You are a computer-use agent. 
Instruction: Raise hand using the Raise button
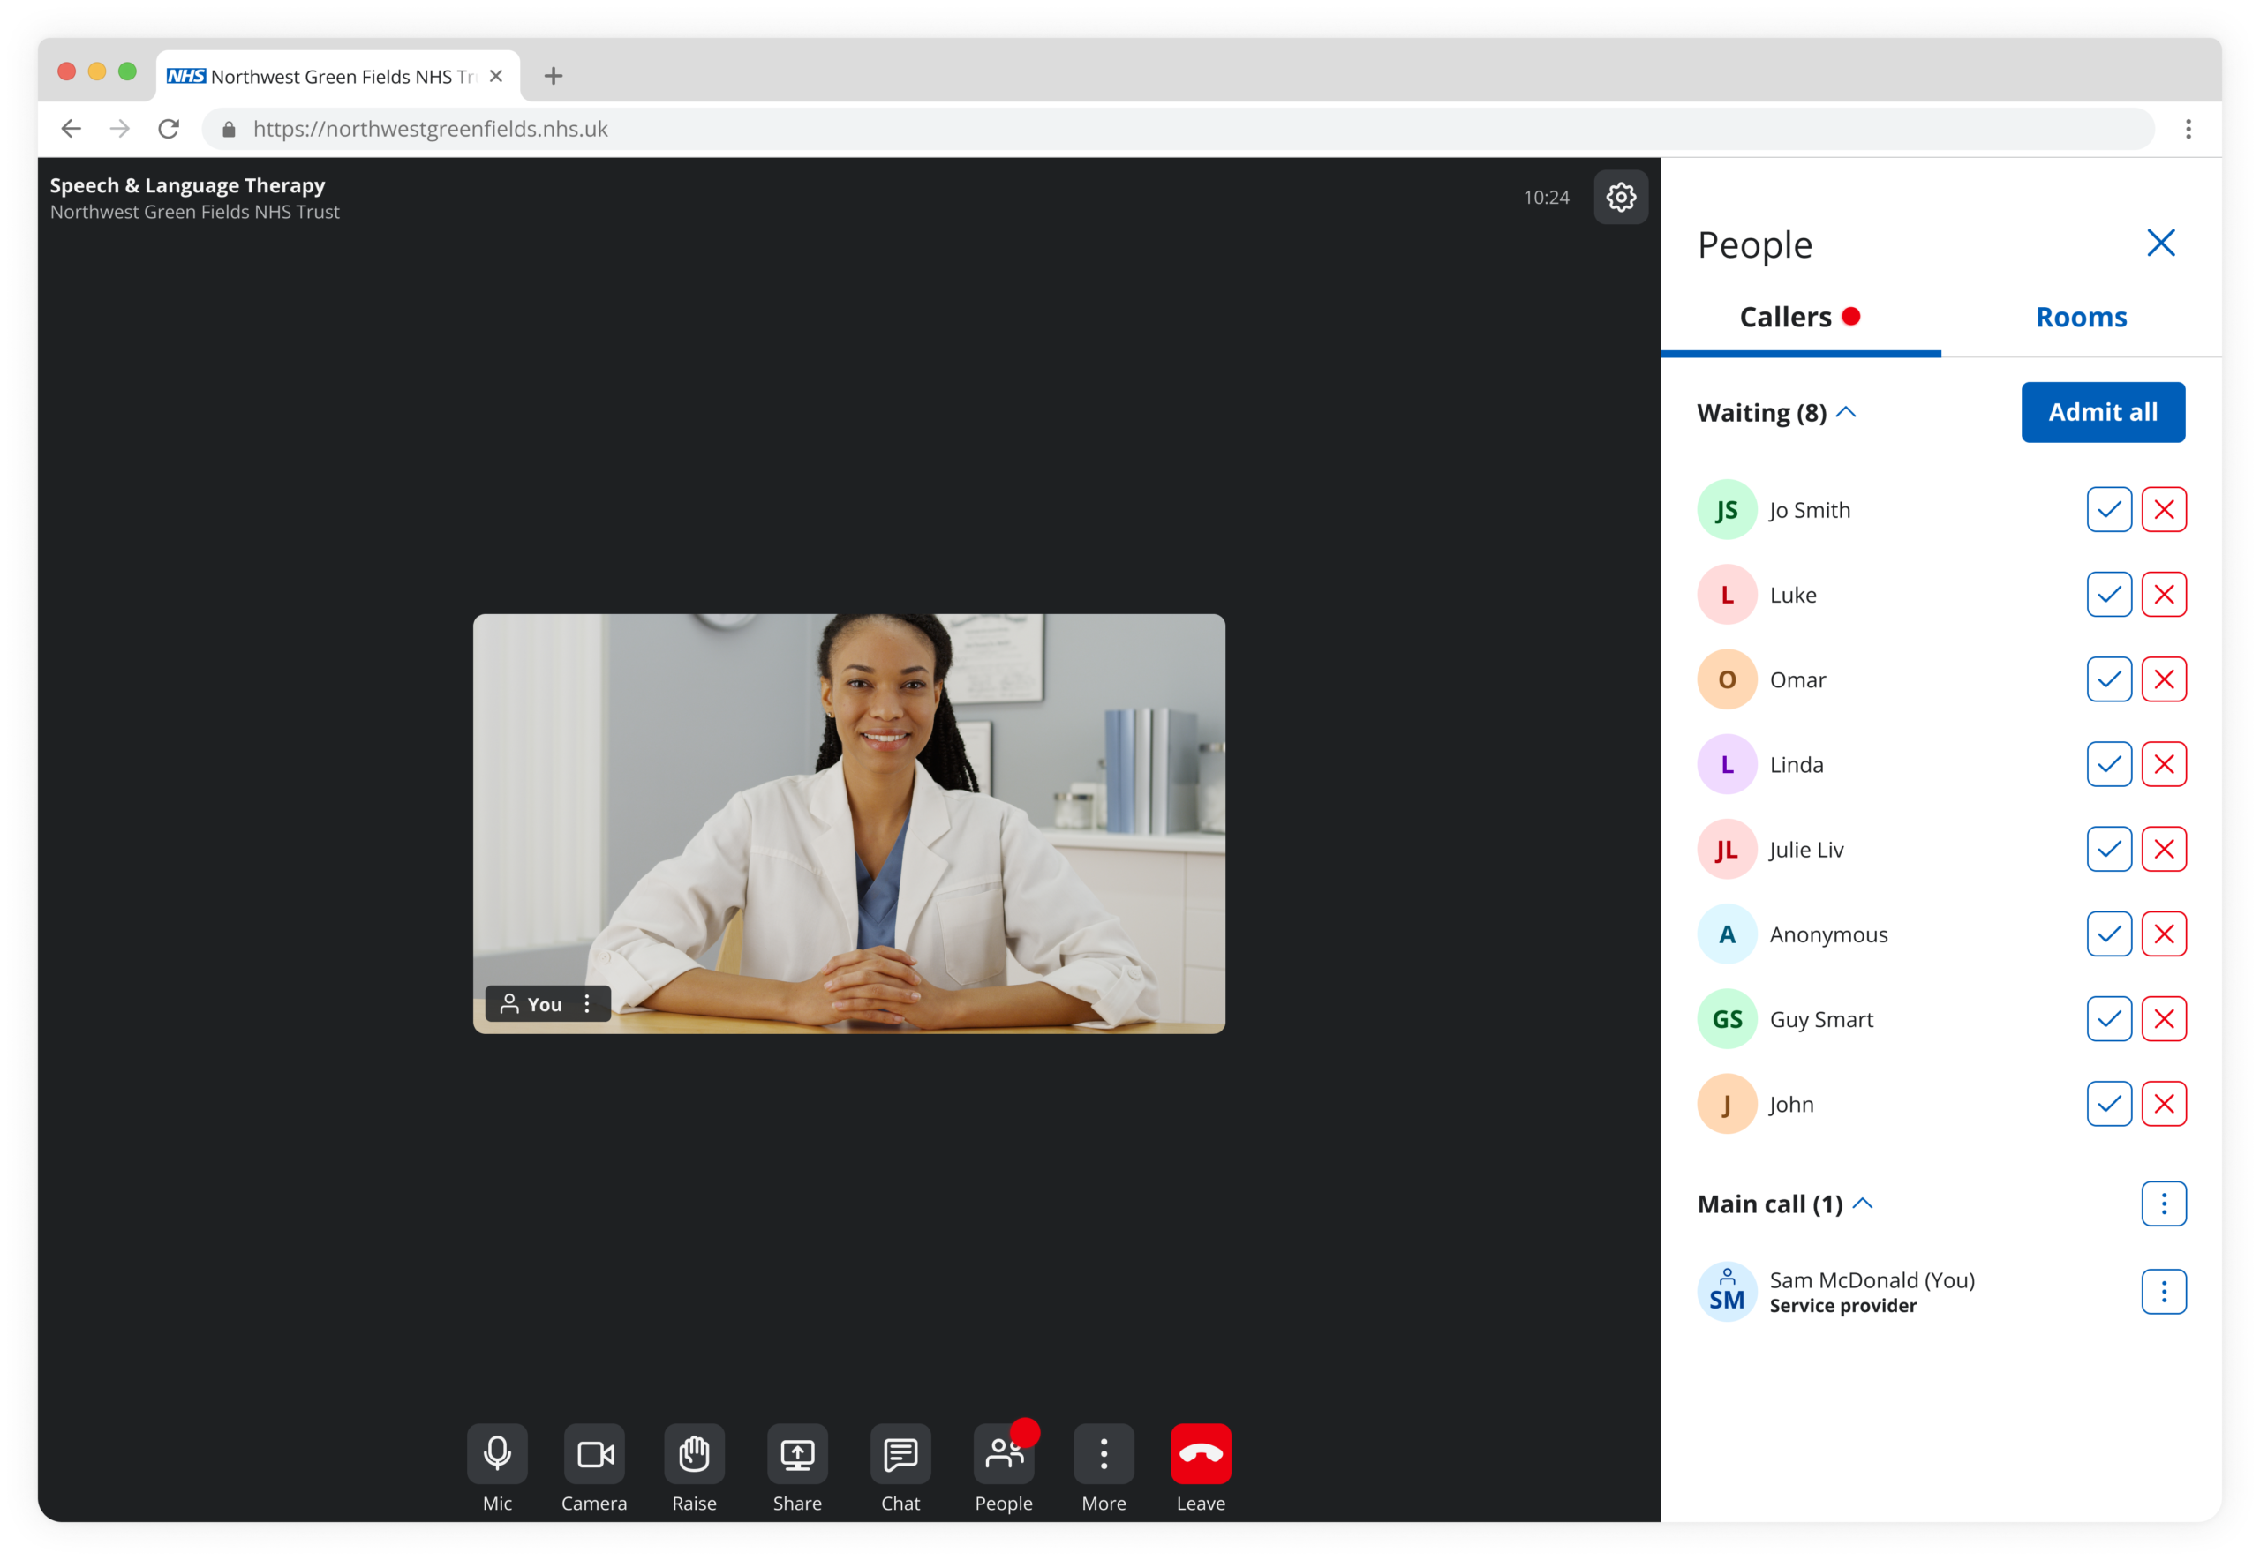point(693,1453)
